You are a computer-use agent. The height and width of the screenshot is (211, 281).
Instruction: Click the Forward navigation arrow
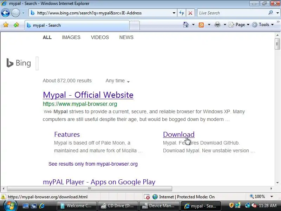coord(15,13)
